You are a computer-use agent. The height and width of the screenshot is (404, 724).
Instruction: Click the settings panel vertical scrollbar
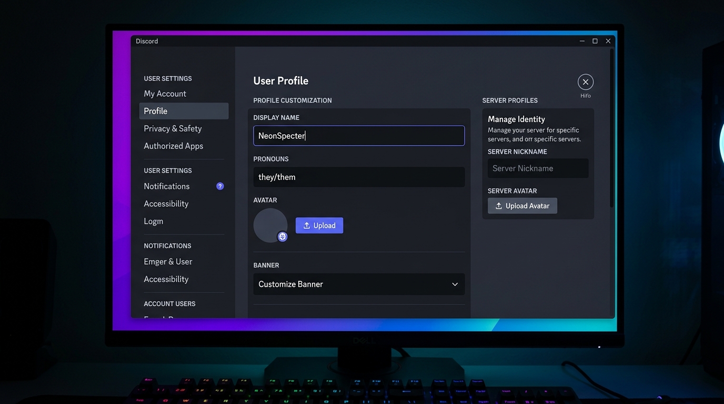[611, 129]
